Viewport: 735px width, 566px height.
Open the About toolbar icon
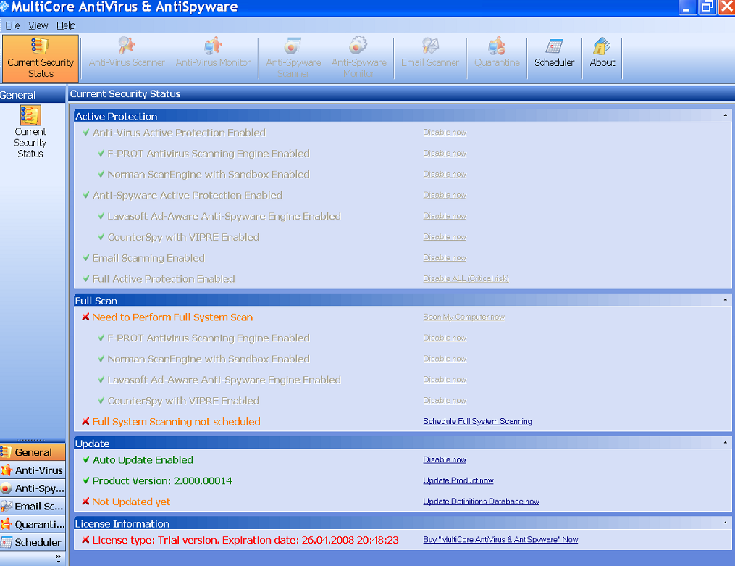(602, 52)
